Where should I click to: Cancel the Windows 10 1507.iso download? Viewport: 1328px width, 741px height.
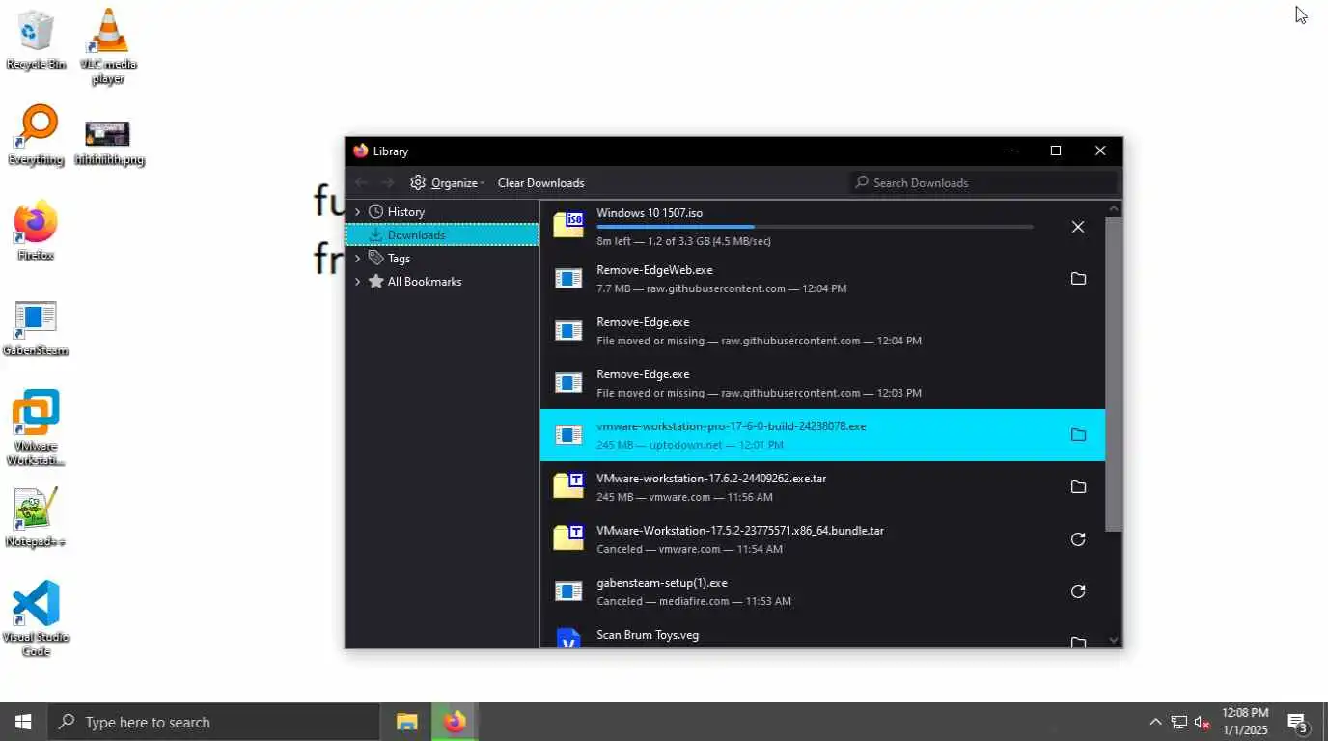[1078, 227]
